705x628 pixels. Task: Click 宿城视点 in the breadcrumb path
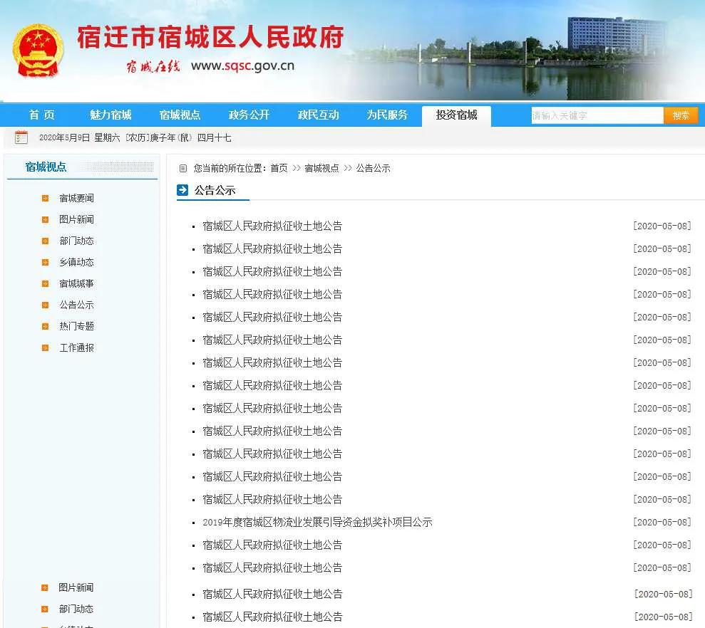pyautogui.click(x=321, y=169)
